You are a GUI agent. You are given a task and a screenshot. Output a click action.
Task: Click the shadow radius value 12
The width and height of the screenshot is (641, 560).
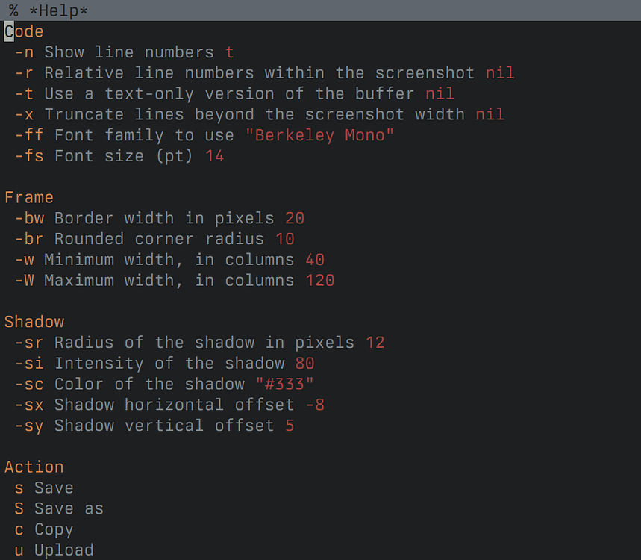374,342
